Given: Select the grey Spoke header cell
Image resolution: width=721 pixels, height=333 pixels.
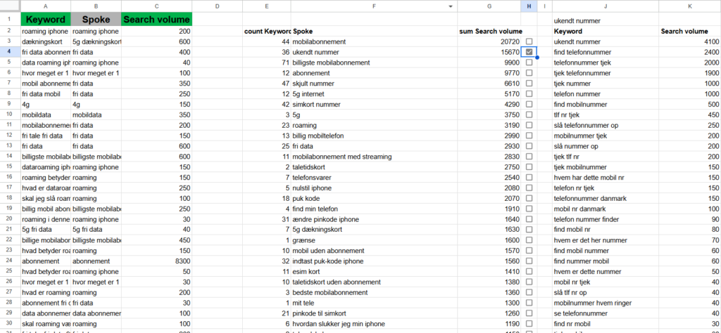Looking at the screenshot, I should click(x=96, y=20).
